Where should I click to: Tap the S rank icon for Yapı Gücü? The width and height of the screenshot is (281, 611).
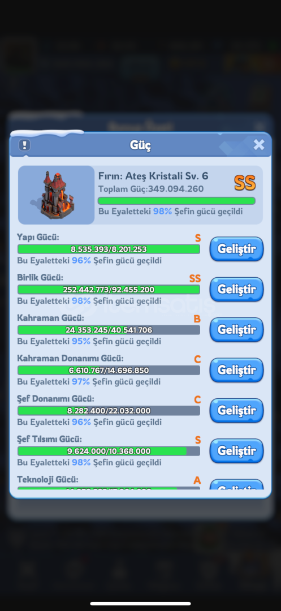coord(198,238)
